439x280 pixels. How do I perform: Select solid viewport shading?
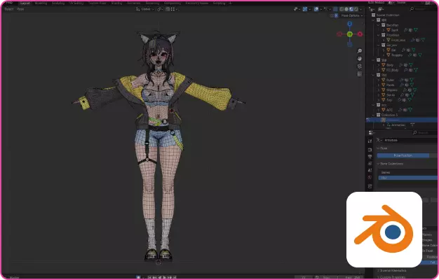346,9
